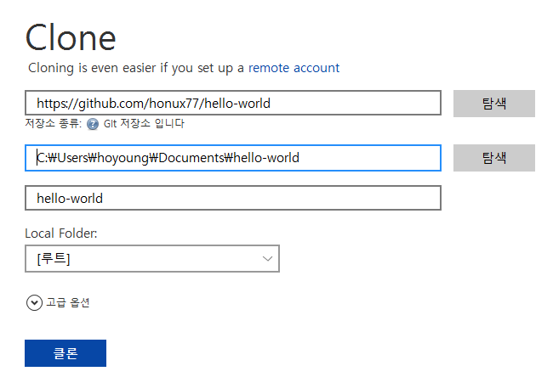Click the repository type help question-mark icon
This screenshot has height=377, width=553.
point(93,124)
